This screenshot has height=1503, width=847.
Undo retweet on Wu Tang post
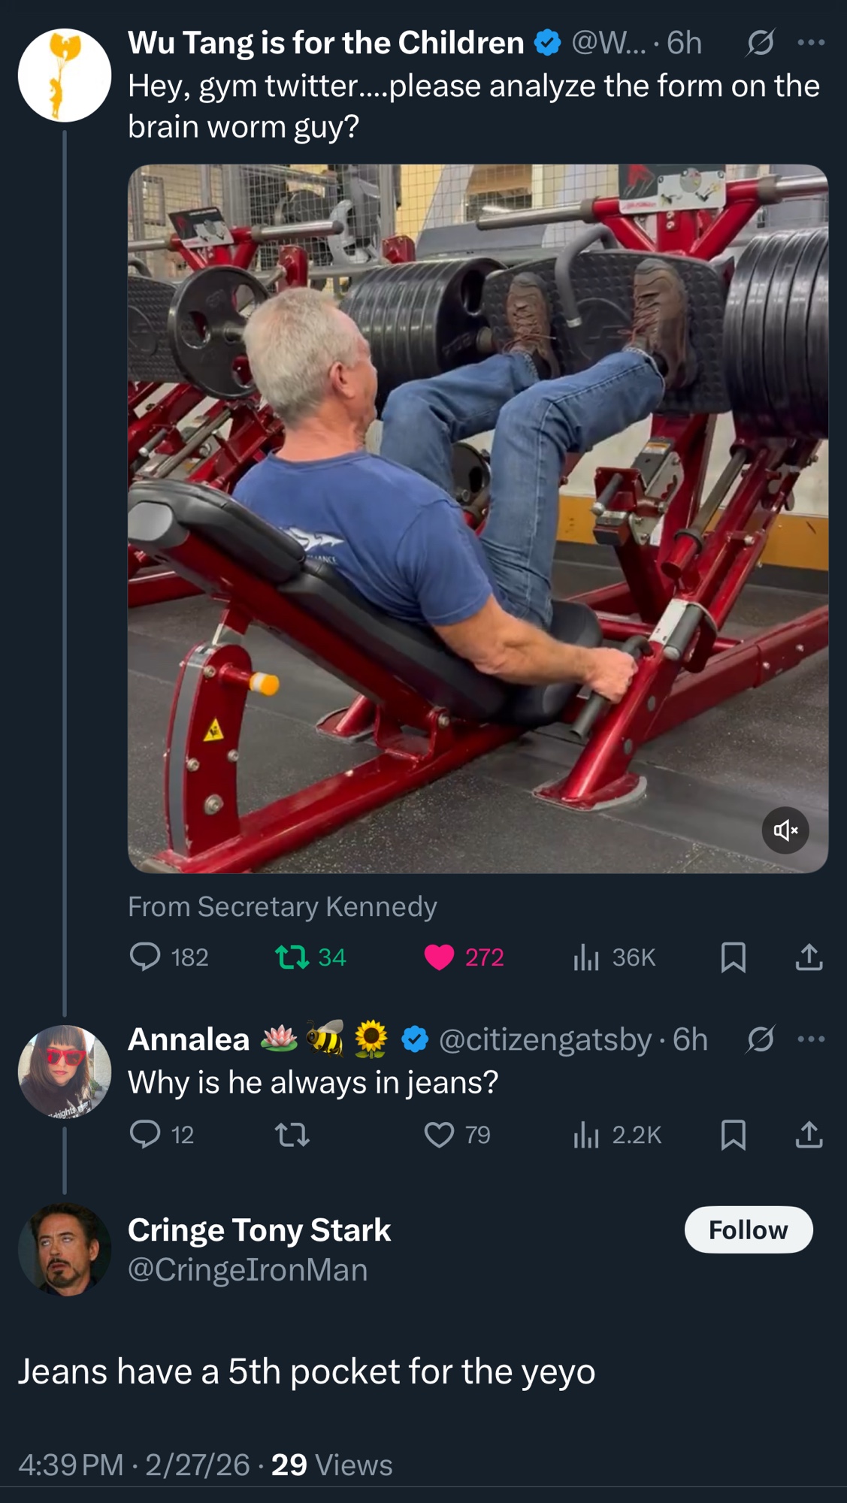click(x=292, y=957)
